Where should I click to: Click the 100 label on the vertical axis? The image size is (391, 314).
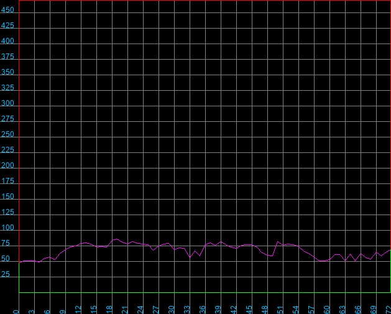point(7,228)
